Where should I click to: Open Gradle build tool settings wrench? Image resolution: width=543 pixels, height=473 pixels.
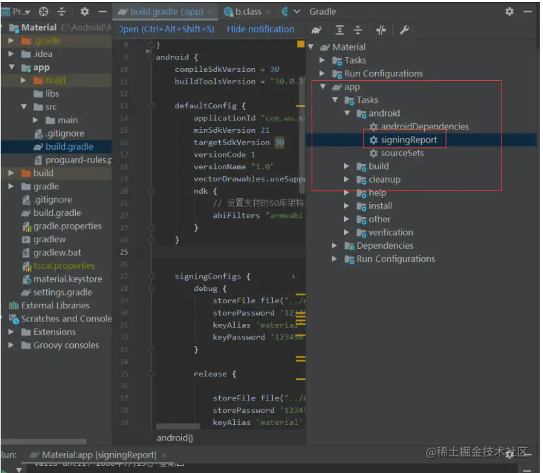(404, 30)
